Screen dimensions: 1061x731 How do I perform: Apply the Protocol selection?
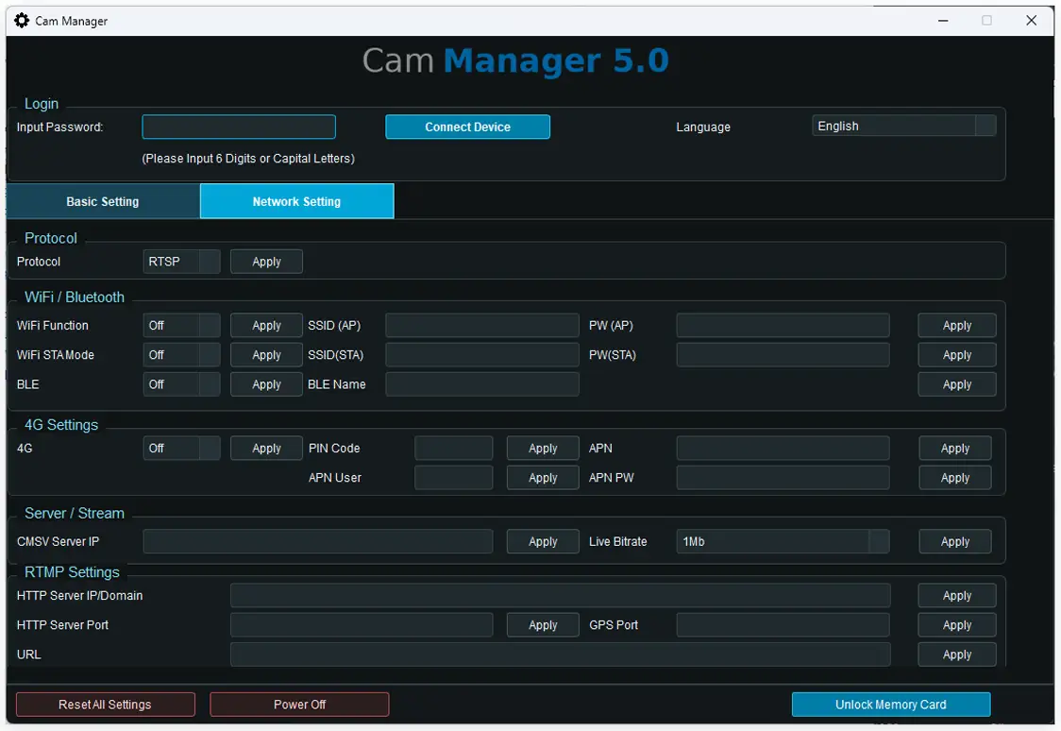(x=266, y=262)
